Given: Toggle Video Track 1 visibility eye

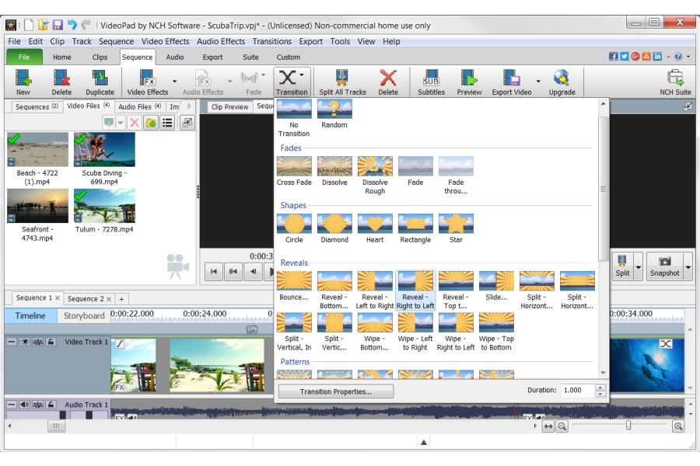Looking at the screenshot, I should point(25,342).
